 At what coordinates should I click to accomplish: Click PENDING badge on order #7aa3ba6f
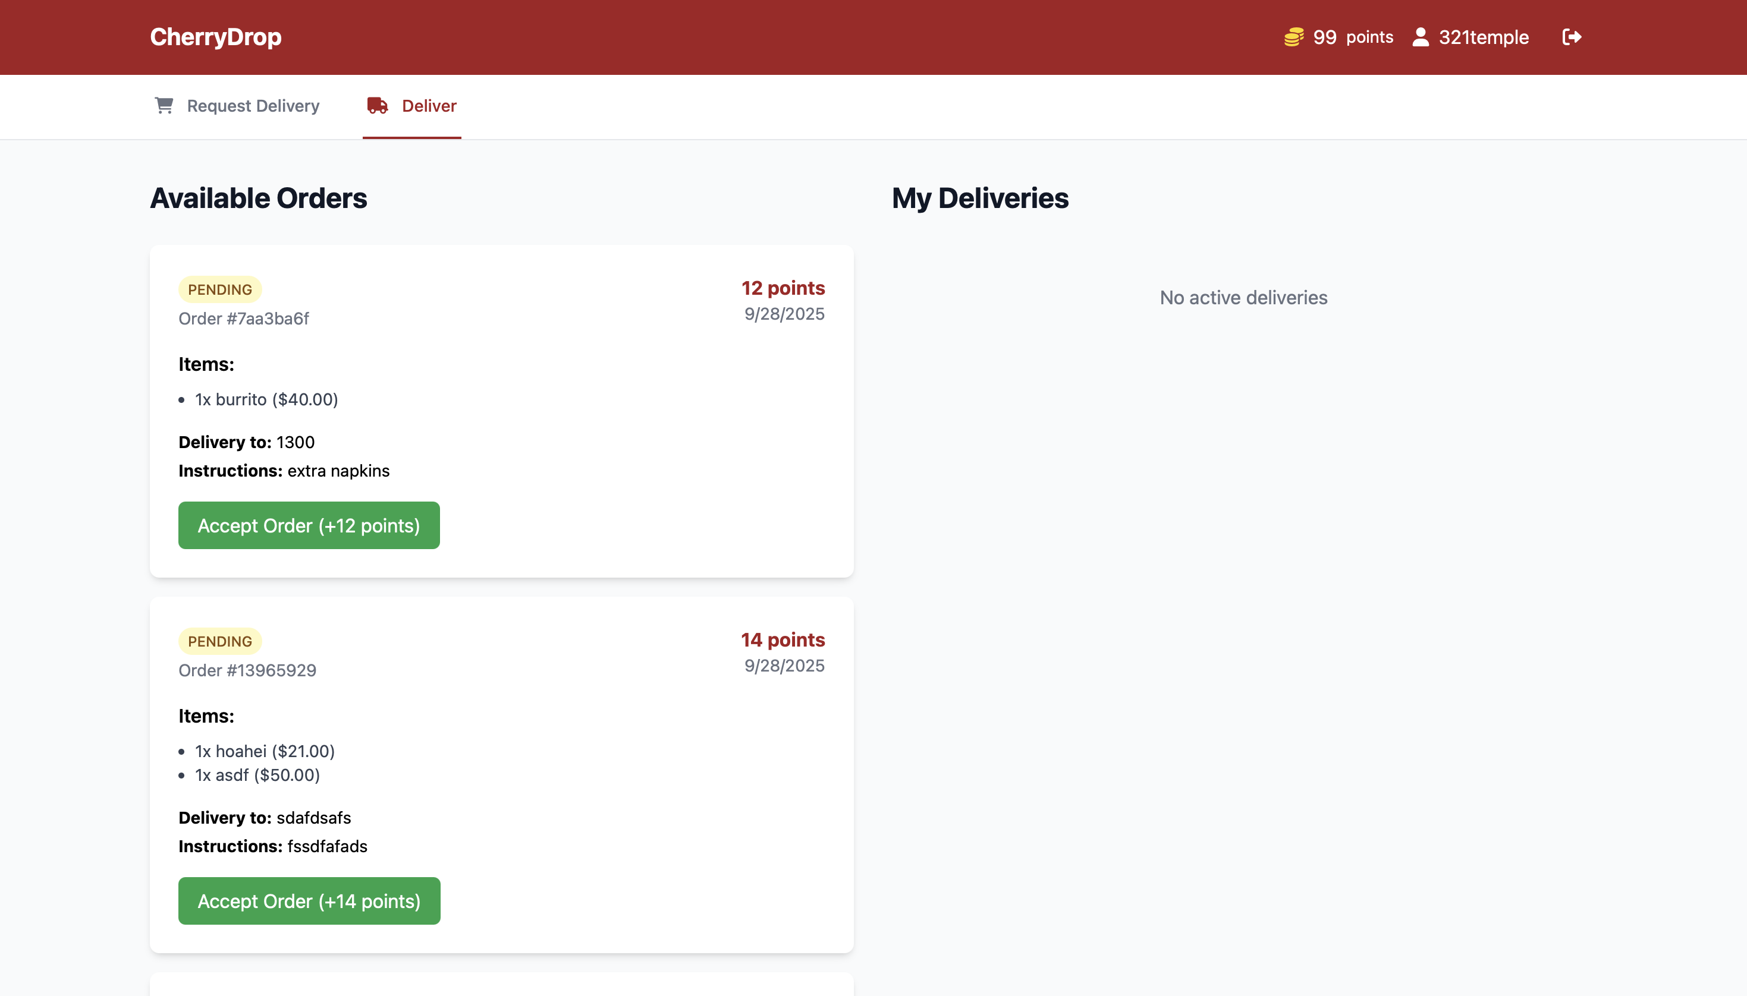[x=219, y=289]
